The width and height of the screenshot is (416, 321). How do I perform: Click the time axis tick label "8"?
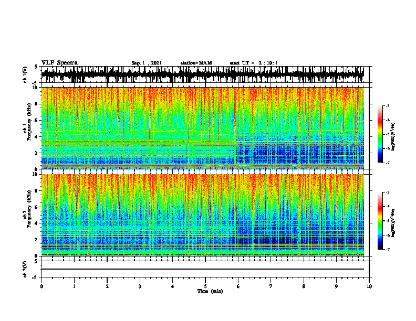pos(304,286)
